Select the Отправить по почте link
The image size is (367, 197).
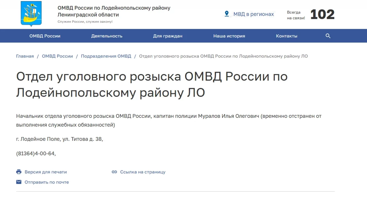click(x=46, y=182)
